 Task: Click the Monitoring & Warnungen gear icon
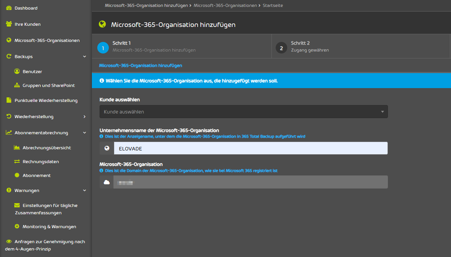pos(17,227)
